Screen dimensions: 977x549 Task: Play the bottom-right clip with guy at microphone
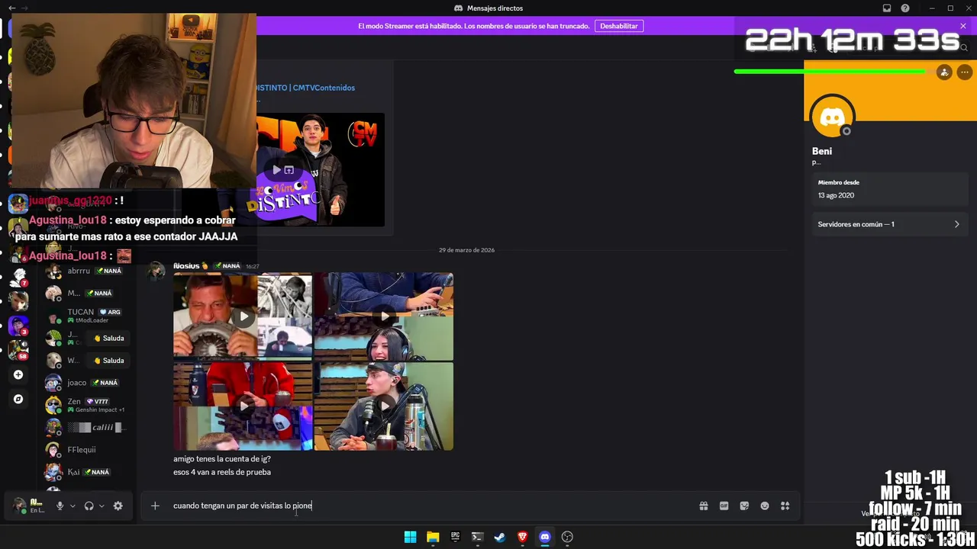click(384, 406)
